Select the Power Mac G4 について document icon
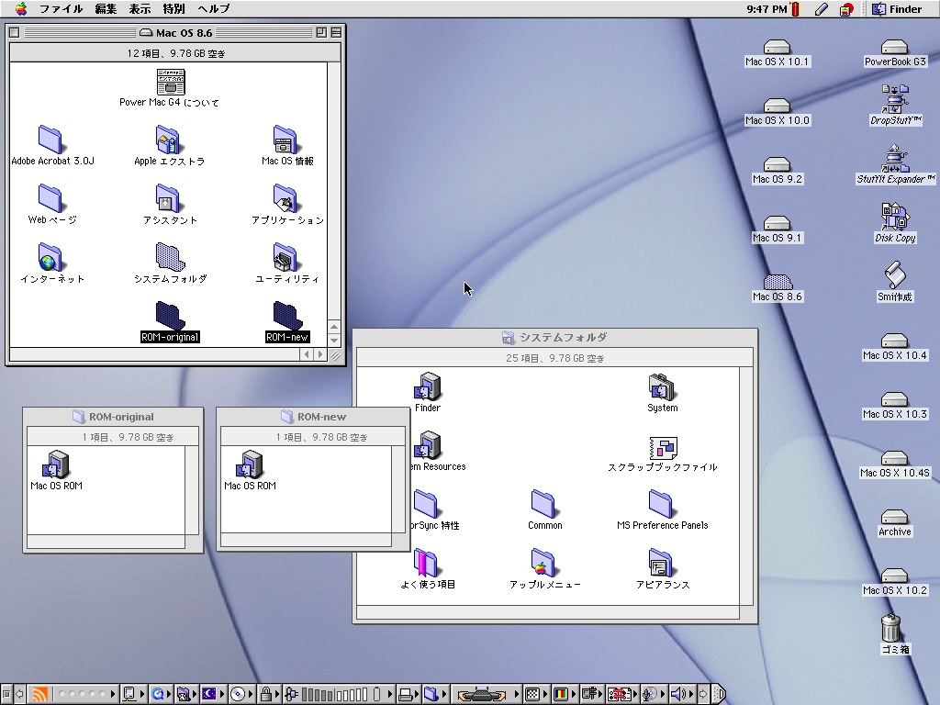 [170, 82]
